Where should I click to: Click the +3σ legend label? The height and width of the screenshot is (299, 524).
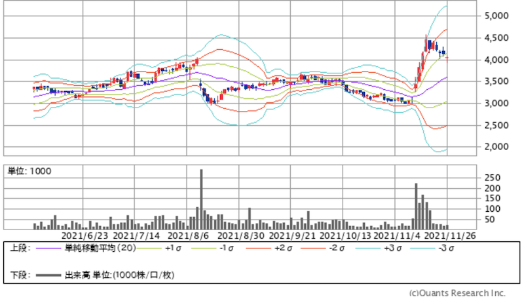392,249
